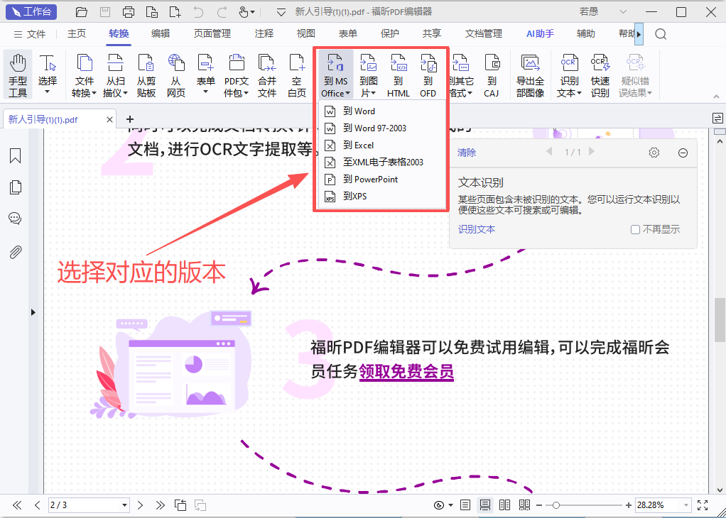Open the comments panel icon
This screenshot has height=518, width=726.
click(x=16, y=219)
